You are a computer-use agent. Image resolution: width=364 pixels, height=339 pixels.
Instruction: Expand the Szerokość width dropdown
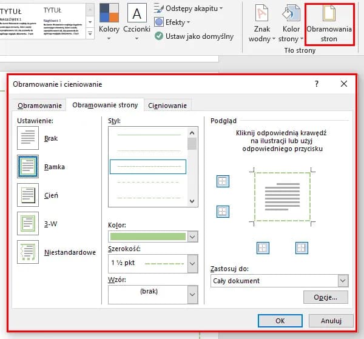(x=193, y=264)
